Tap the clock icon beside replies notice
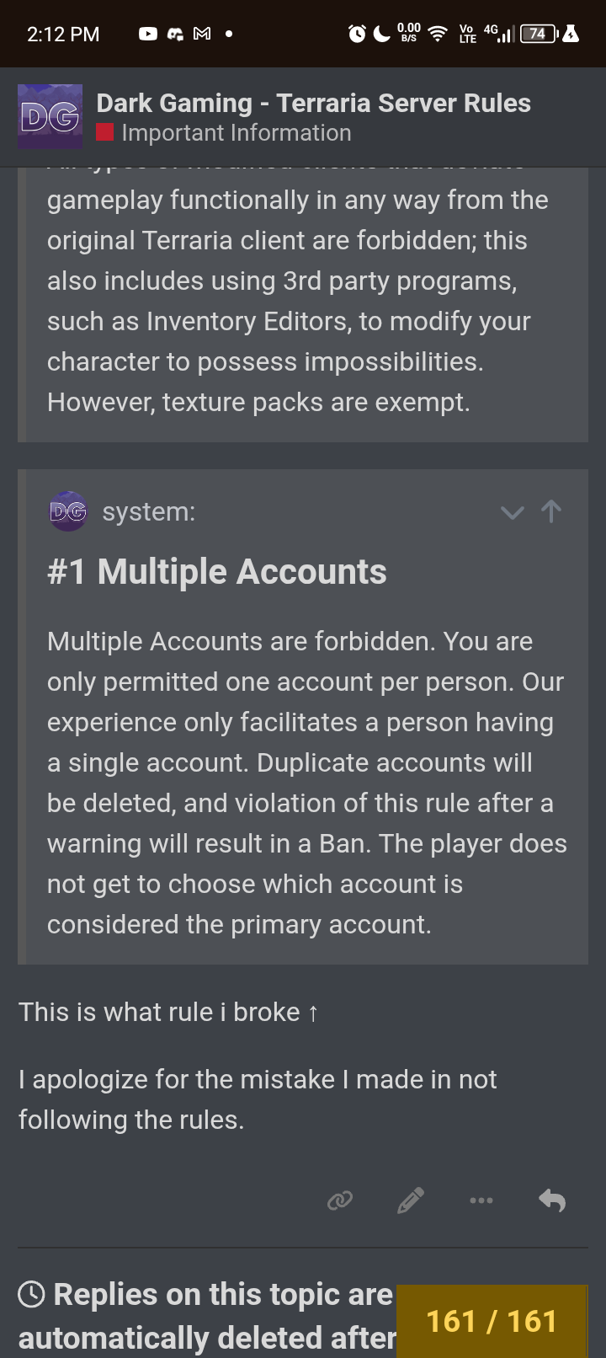606x1358 pixels. coord(31,1295)
